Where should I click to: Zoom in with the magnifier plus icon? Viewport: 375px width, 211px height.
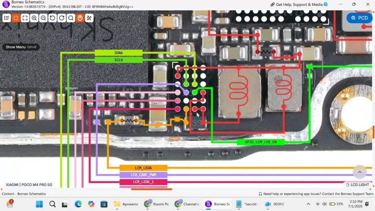[34, 18]
